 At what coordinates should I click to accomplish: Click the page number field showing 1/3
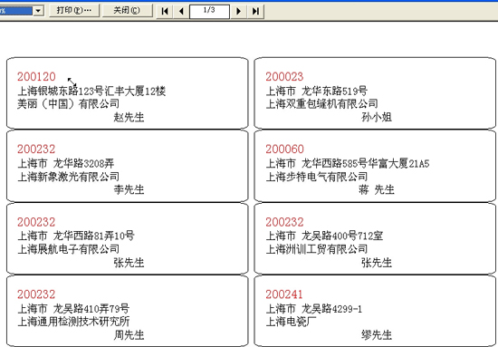209,12
